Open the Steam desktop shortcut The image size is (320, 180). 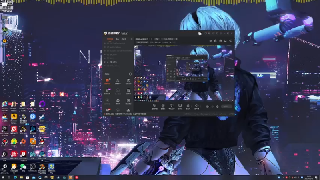[x=42, y=118]
